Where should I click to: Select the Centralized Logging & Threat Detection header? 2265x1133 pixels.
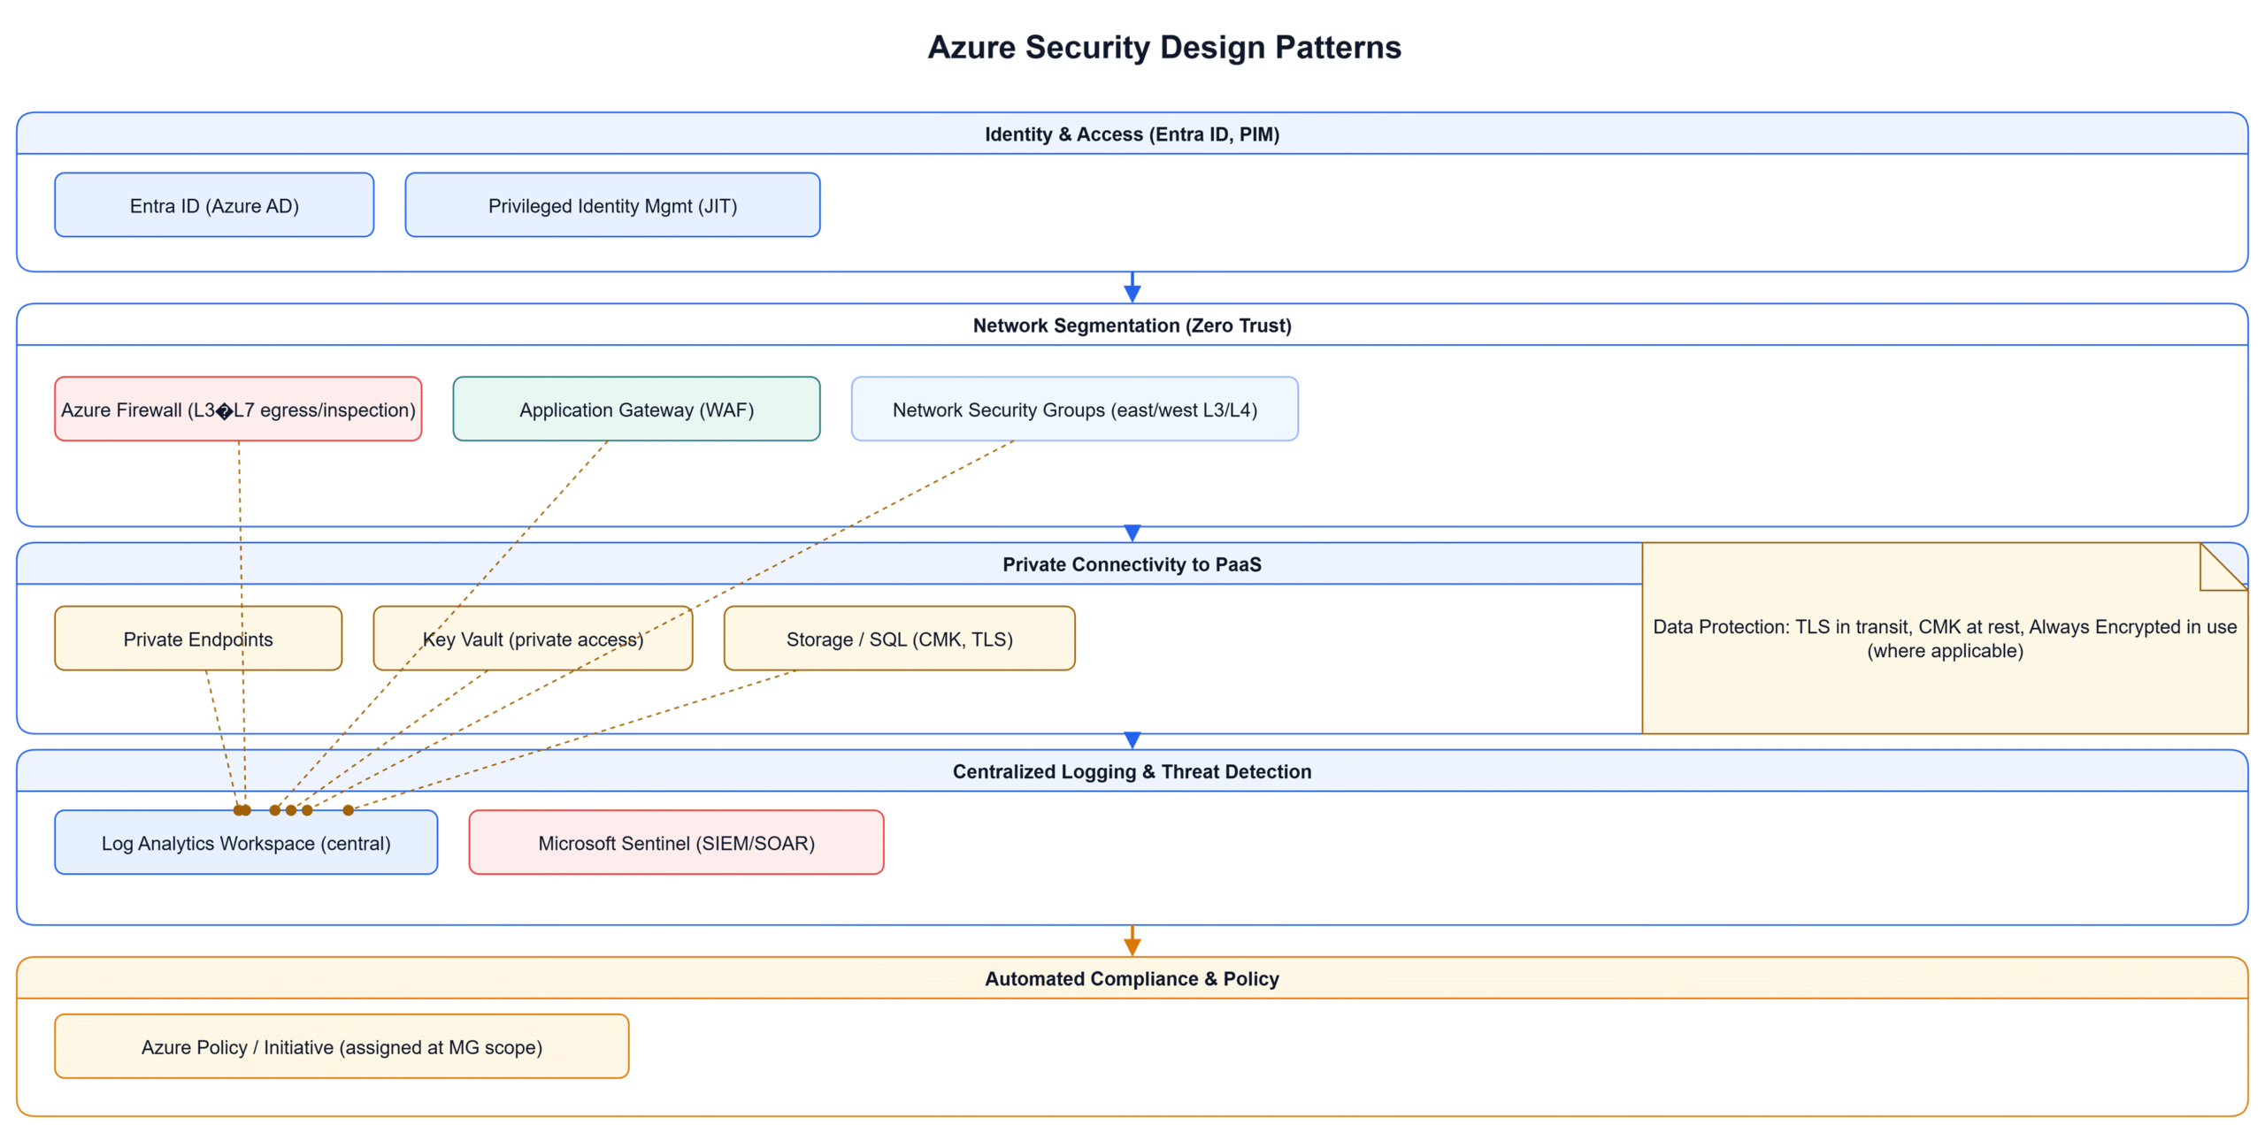[x=1132, y=770]
